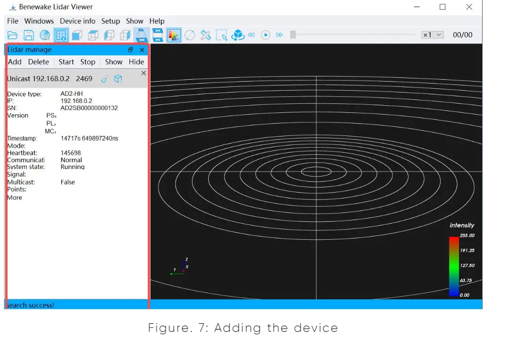Click the floppy disk save icon
Screen dimensions: 509x337
tap(29, 35)
